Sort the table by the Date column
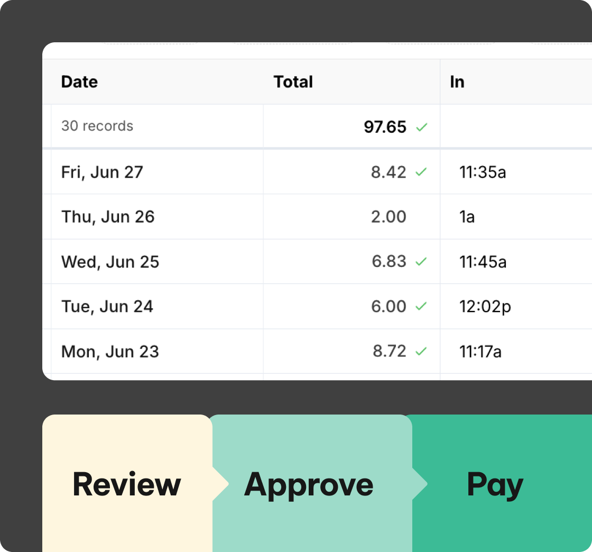 click(x=79, y=82)
